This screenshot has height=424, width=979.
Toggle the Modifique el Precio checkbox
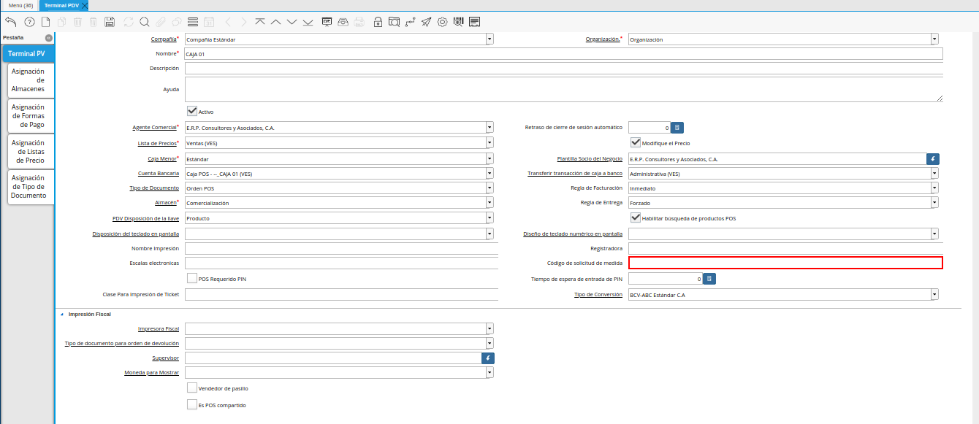pyautogui.click(x=636, y=143)
